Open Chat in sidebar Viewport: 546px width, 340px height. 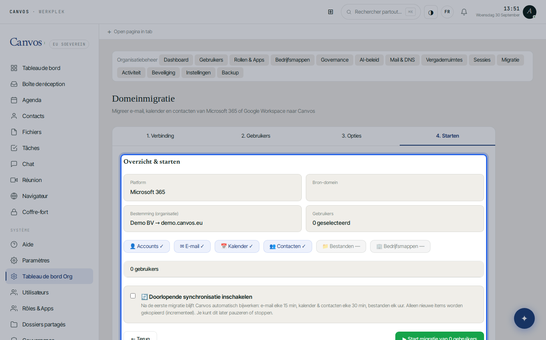[x=49, y=164]
